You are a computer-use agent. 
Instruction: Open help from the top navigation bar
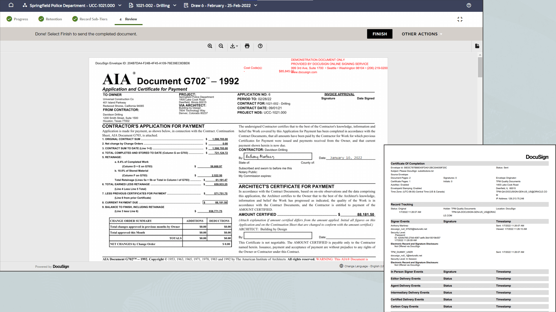(469, 5)
